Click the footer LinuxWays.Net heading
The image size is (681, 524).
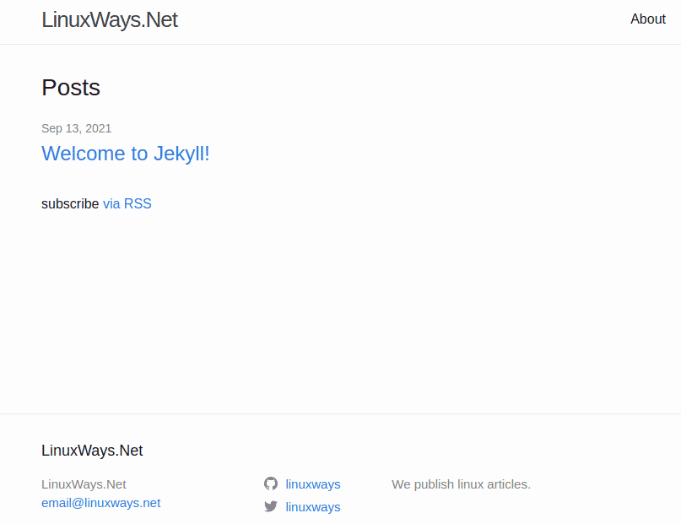pyautogui.click(x=92, y=451)
